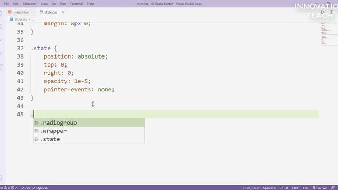Click line number 37 in the gutter
This screenshot has height=190, width=338.
(x=20, y=48)
